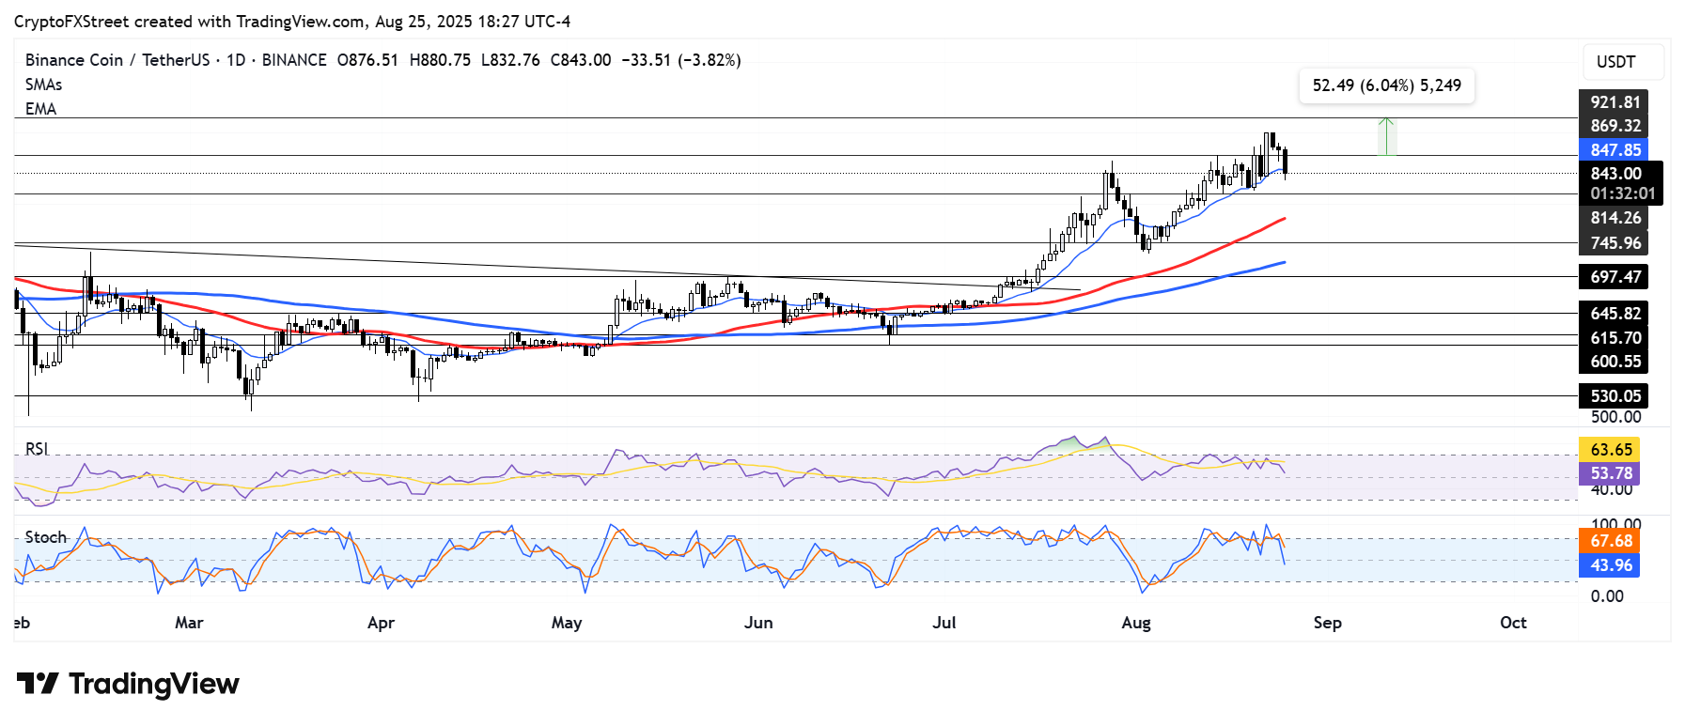Open the USDT currency selector
The image size is (1685, 726).
(x=1615, y=62)
